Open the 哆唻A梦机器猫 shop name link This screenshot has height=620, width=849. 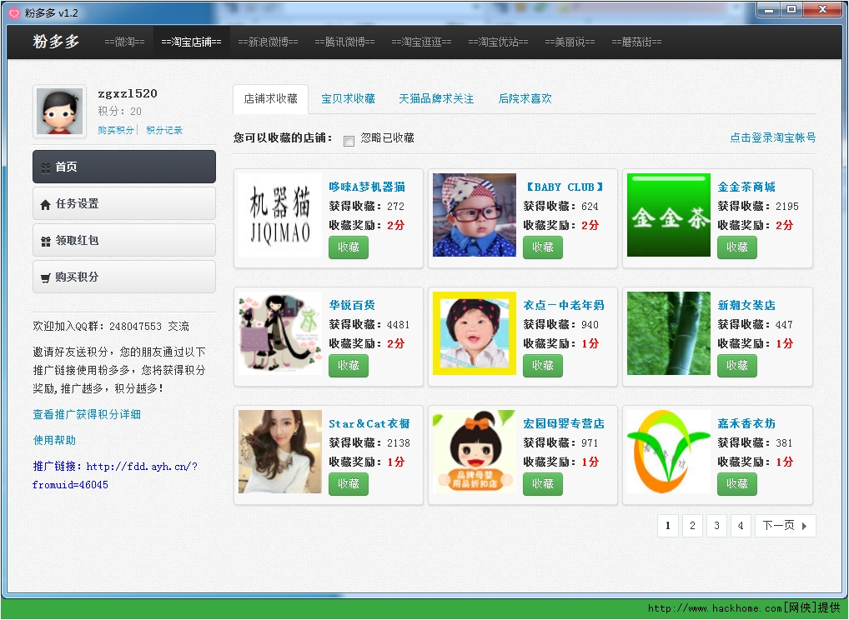click(x=367, y=187)
